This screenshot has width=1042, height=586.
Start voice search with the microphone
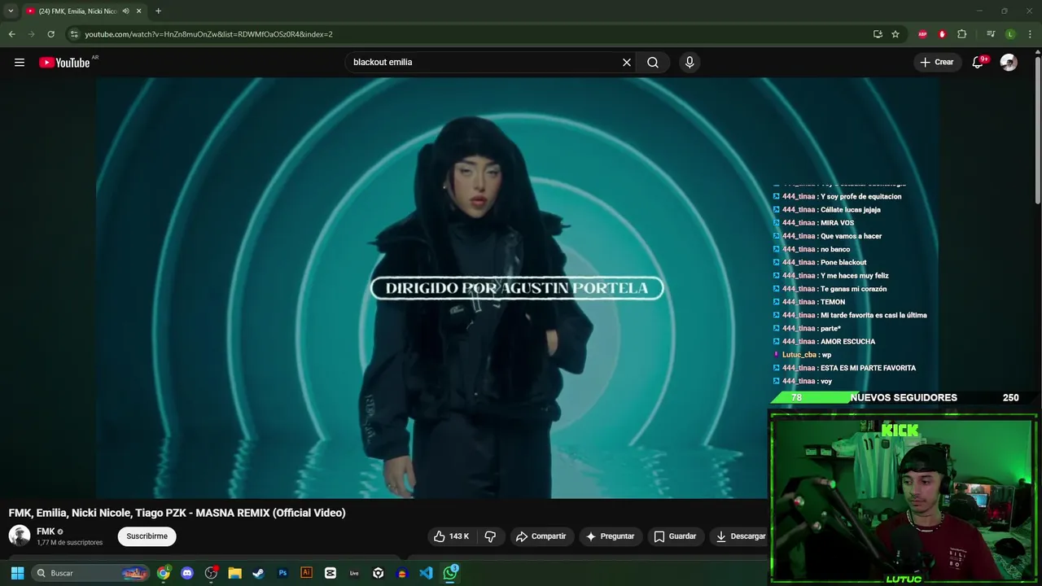click(690, 63)
